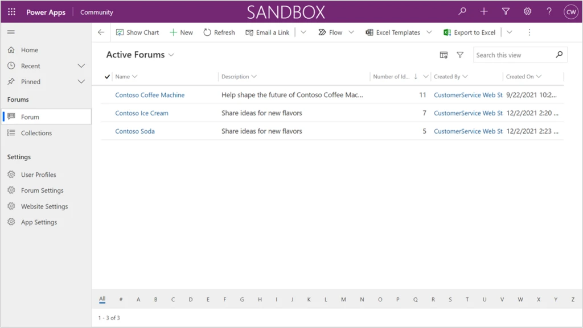This screenshot has height=328, width=583.
Task: Open the Settings gear in the top bar
Action: [527, 11]
